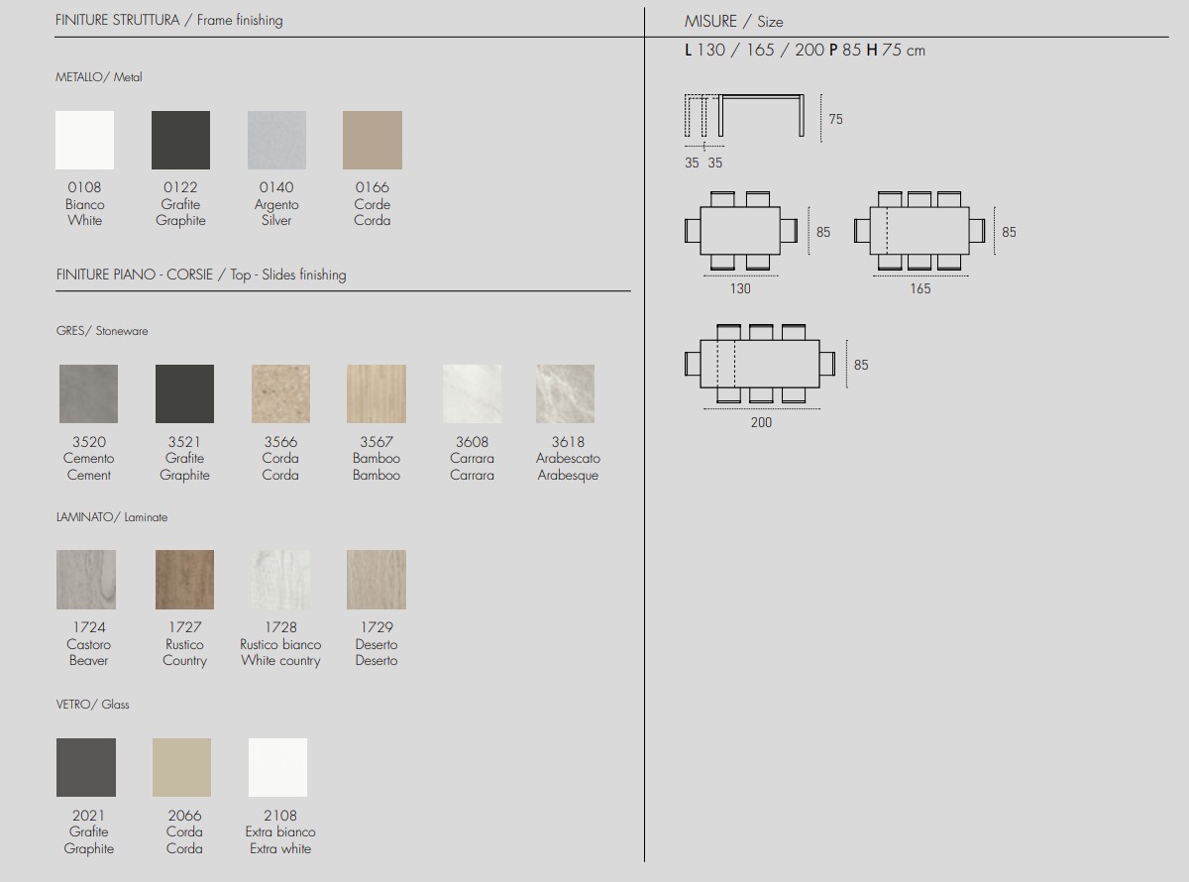Choose the 3521 Grafite stoneware swatch
Screen dimensions: 1189x882
[x=184, y=394]
